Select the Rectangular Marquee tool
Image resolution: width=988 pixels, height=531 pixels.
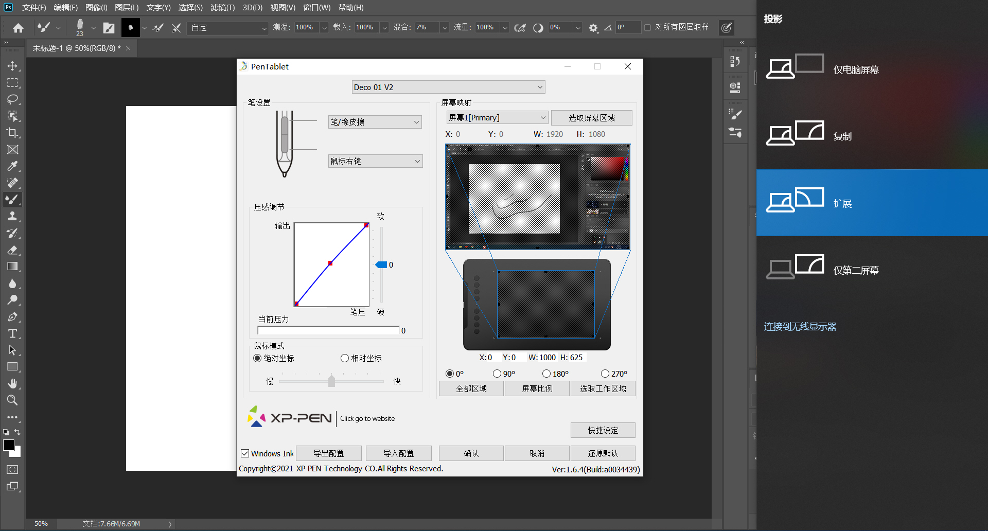[x=12, y=83]
